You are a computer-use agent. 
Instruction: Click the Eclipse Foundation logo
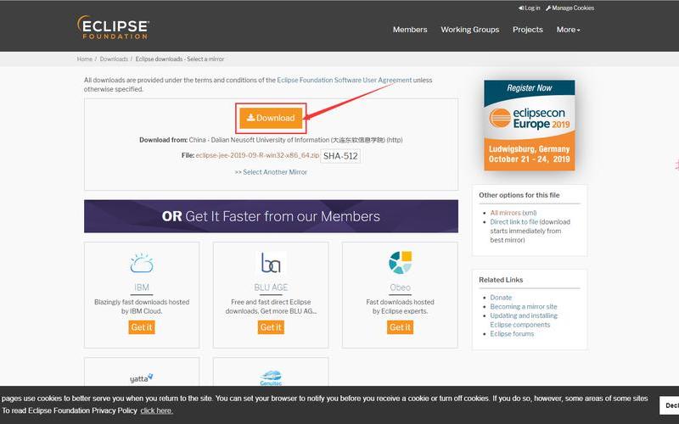pos(113,27)
